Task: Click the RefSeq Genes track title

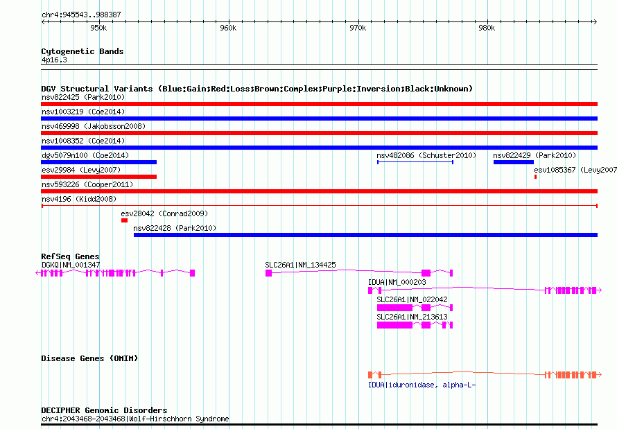Action: [70, 256]
